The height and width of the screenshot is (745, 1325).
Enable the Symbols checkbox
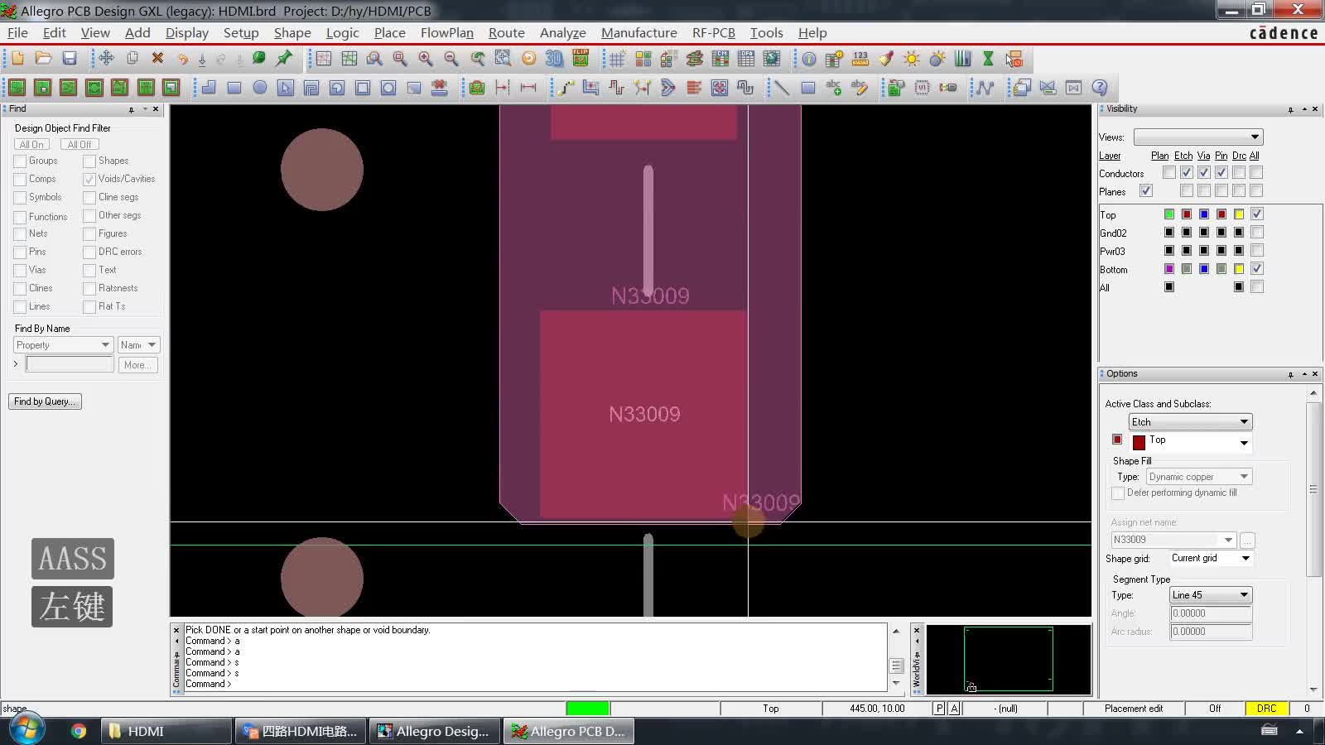coord(20,197)
